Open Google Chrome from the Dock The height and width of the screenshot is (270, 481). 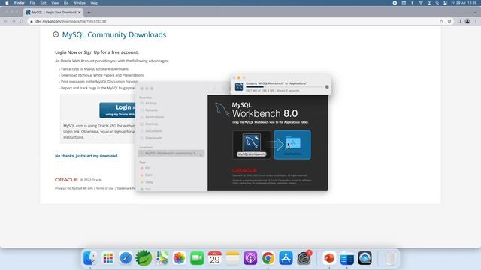coord(268,258)
